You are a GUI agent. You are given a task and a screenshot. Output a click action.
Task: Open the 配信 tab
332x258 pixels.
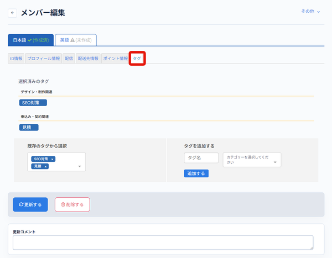coord(69,59)
